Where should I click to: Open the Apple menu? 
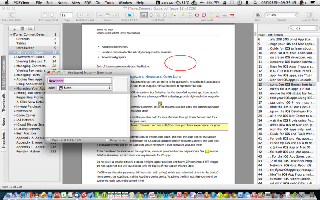pos(7,3)
